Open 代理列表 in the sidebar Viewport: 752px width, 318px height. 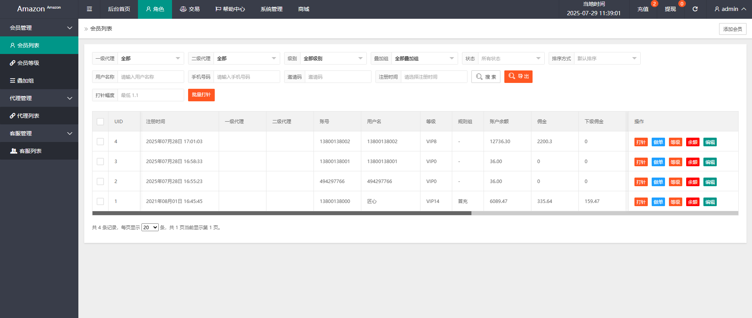coord(28,116)
